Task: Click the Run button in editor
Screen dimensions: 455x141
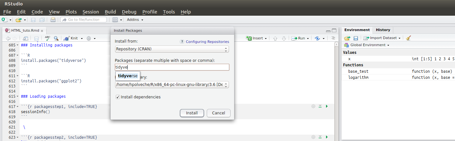Action: [298, 38]
